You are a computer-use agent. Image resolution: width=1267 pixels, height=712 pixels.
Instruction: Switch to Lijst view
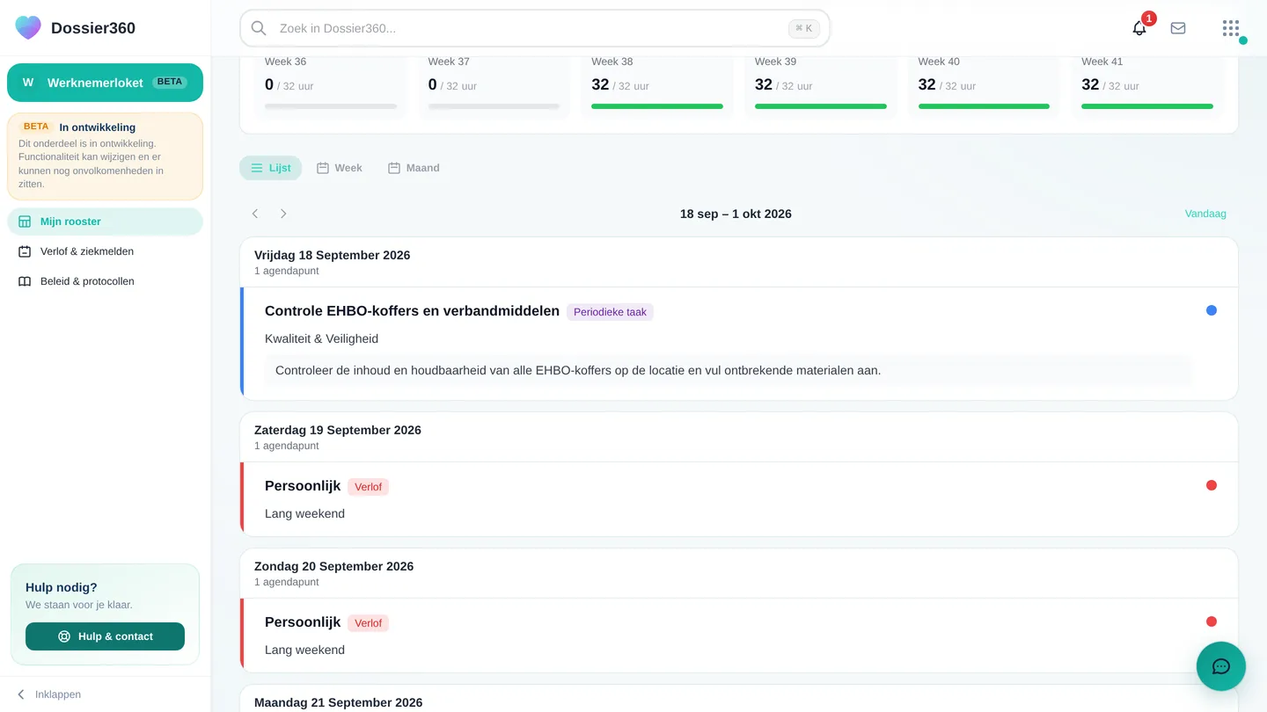click(x=270, y=168)
